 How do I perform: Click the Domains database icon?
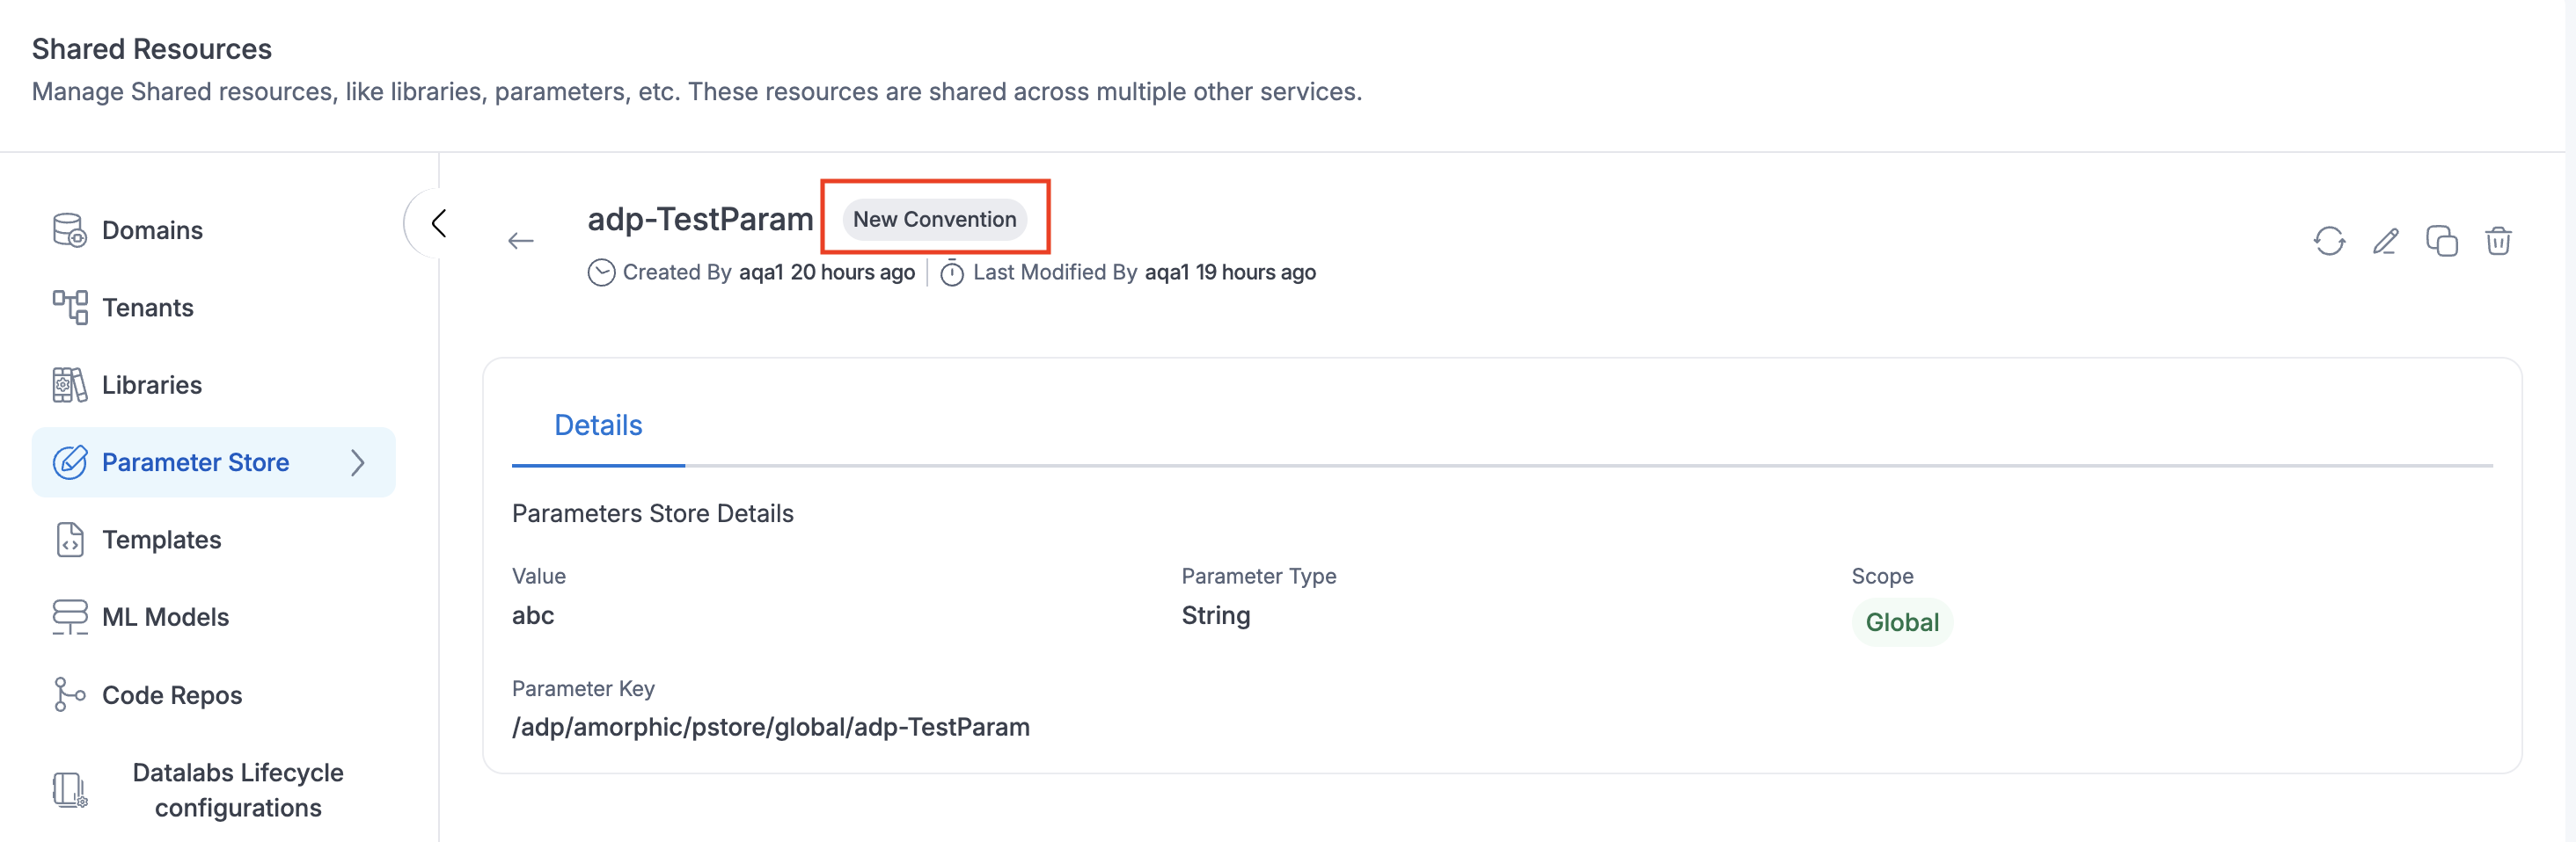click(x=70, y=229)
